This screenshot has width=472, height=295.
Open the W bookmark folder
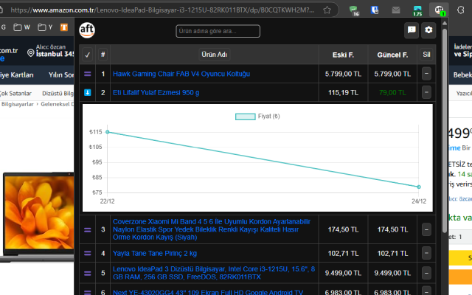(x=21, y=27)
